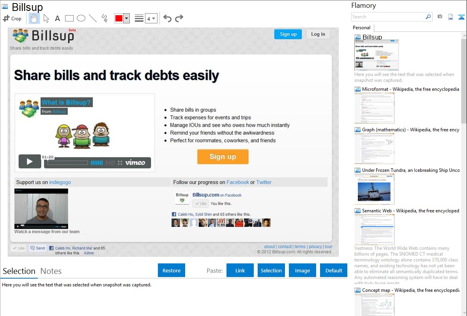Pick the ellipse shape tool
This screenshot has height=316, width=467.
81,18
